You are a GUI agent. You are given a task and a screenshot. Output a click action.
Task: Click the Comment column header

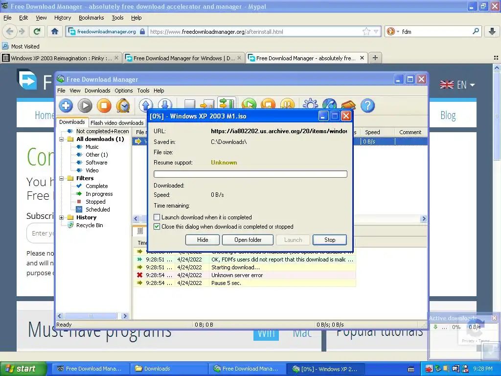pos(410,132)
